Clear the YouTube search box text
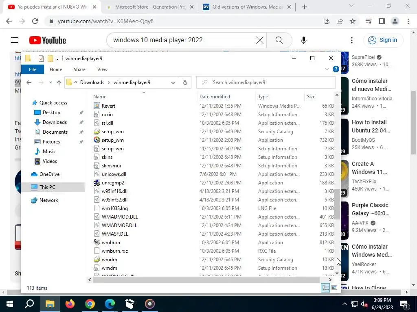 coord(259,40)
